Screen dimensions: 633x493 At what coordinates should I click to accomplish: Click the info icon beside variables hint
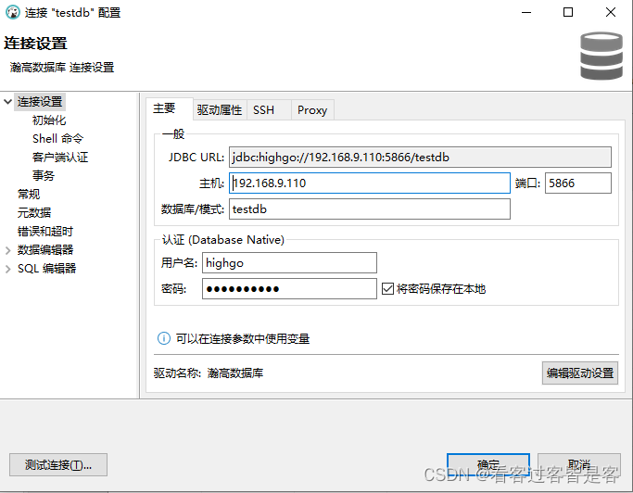pyautogui.click(x=163, y=338)
